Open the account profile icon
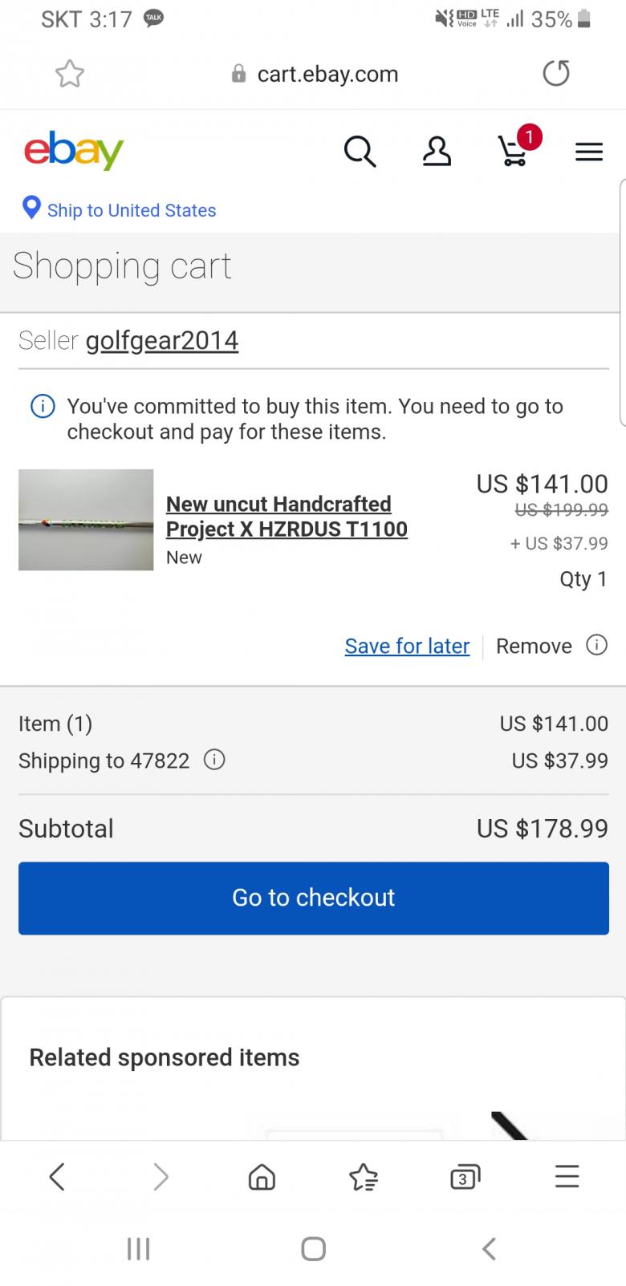This screenshot has height=1286, width=626. (437, 151)
